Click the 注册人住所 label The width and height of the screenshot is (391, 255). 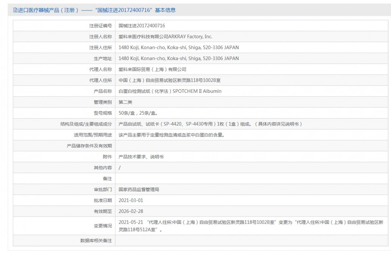coord(101,48)
